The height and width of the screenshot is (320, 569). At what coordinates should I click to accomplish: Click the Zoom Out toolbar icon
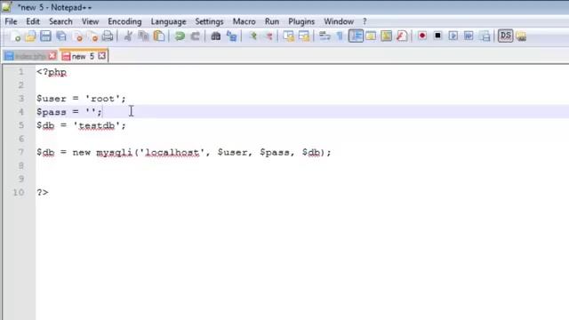pyautogui.click(x=268, y=36)
